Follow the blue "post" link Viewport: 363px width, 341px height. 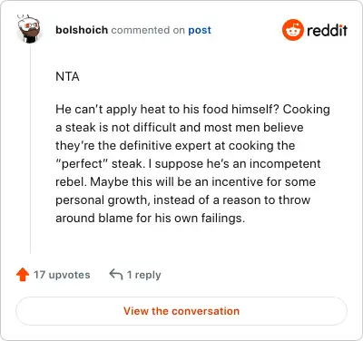point(200,30)
